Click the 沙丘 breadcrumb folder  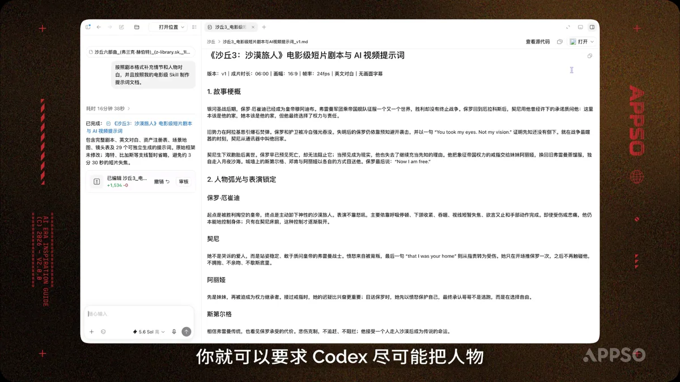pyautogui.click(x=211, y=42)
